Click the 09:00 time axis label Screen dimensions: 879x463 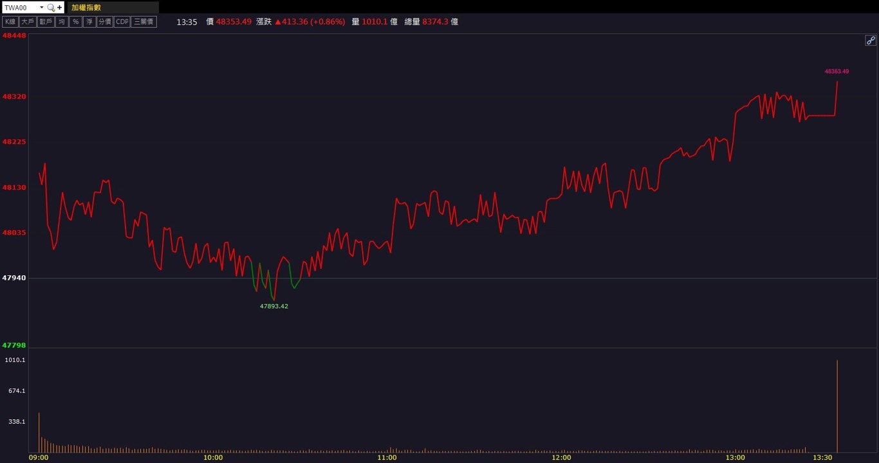click(39, 458)
